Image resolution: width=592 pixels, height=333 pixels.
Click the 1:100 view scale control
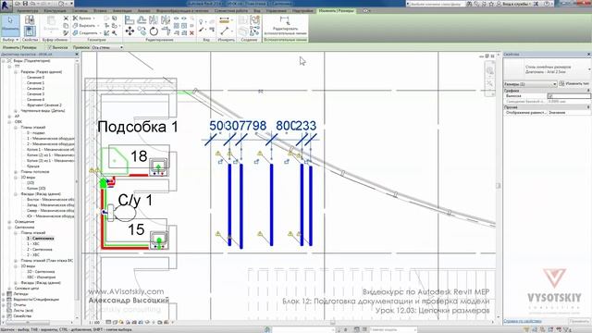coord(94,323)
